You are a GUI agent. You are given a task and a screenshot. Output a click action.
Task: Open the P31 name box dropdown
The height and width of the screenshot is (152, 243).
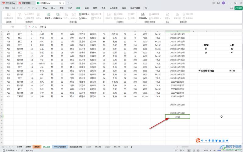(25, 27)
